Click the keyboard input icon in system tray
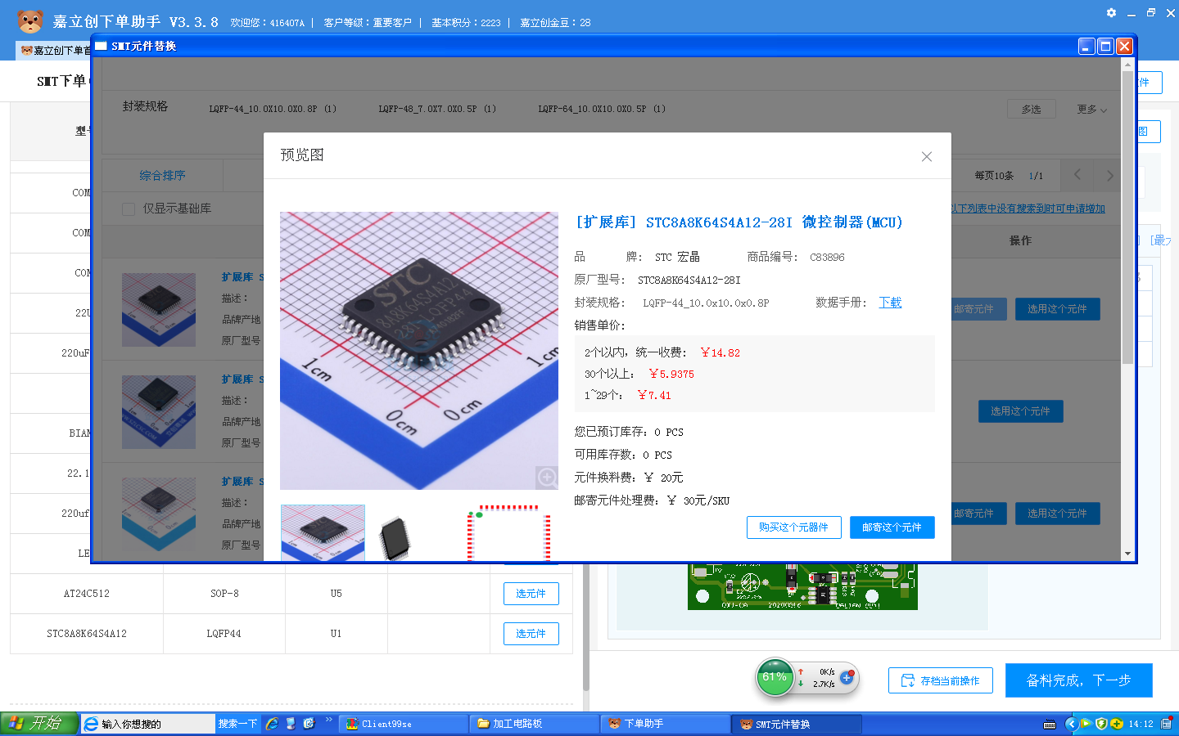The width and height of the screenshot is (1179, 736). click(1050, 725)
